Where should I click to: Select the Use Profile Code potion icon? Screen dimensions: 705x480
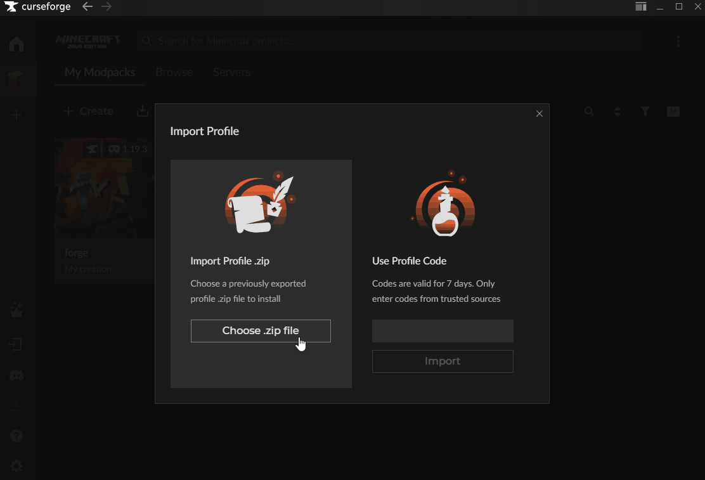[x=443, y=204]
